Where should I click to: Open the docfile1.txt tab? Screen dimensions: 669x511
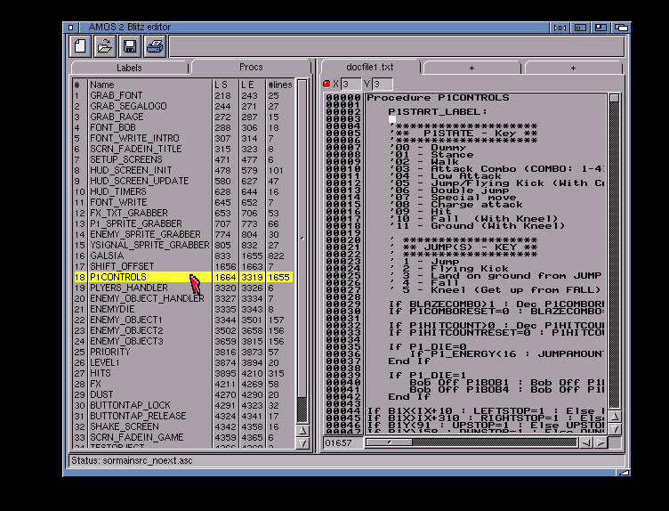coord(369,68)
